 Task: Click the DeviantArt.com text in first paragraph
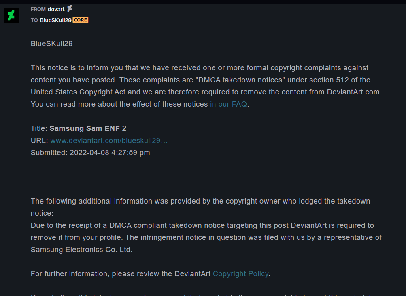point(353,92)
